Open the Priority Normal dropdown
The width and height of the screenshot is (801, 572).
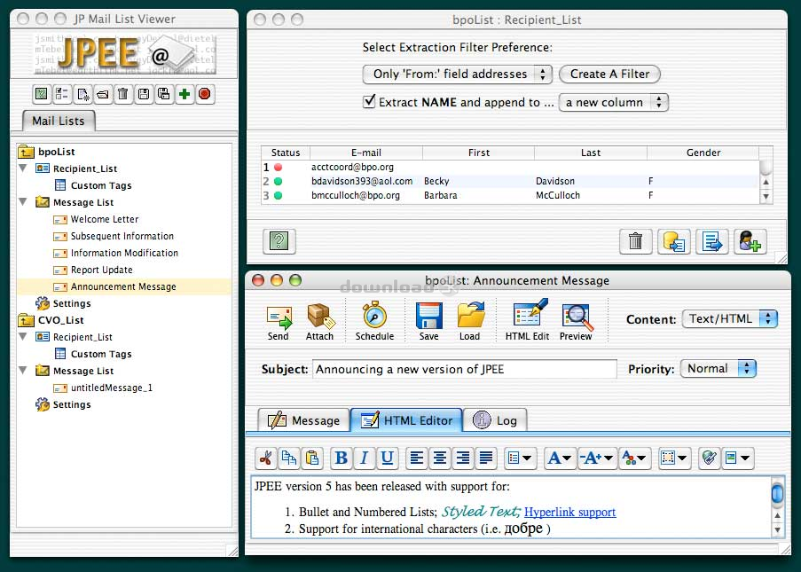(718, 369)
